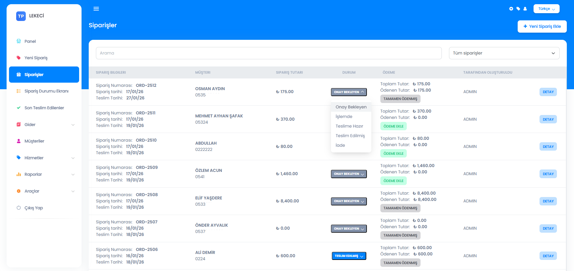Click the Çıkış Yap power icon
The width and height of the screenshot is (574, 271).
[x=19, y=208]
